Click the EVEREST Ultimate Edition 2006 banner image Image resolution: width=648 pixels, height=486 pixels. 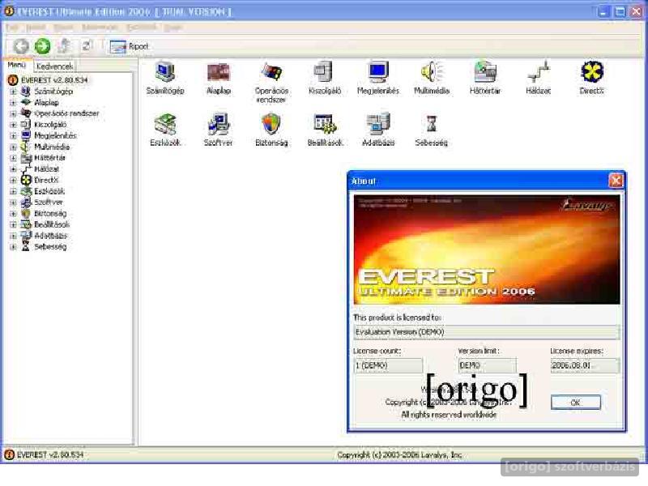487,249
